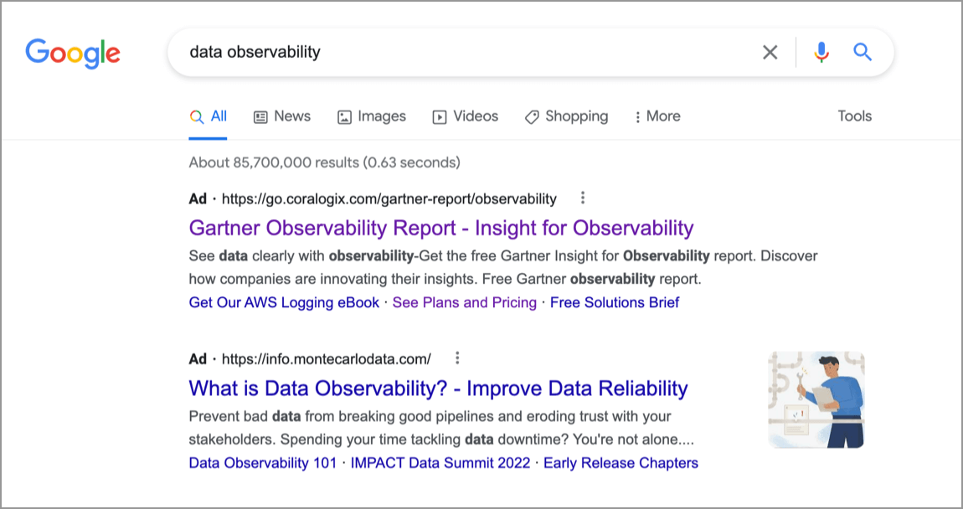This screenshot has height=509, width=963.
Task: Switch to the News tab
Action: [282, 116]
